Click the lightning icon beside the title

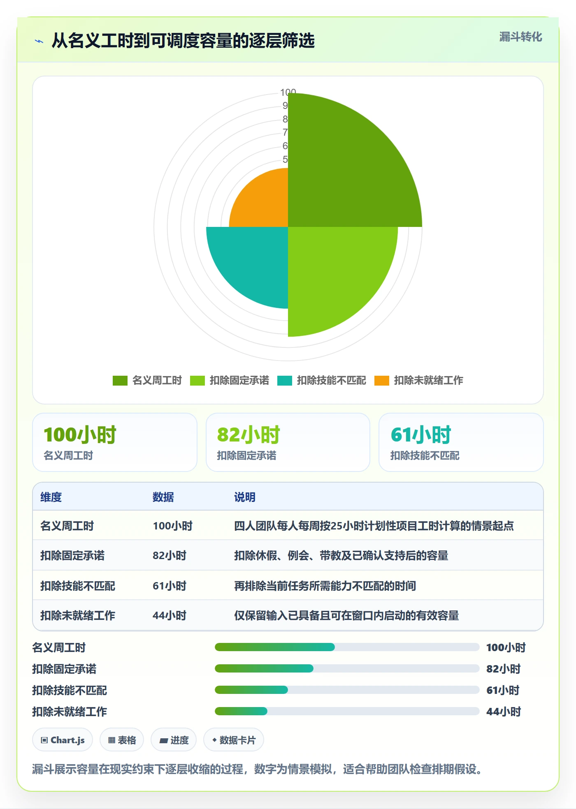[x=39, y=41]
